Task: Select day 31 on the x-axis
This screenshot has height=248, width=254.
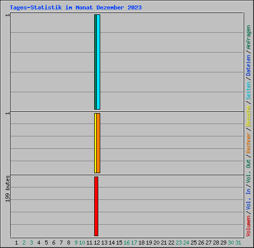Action: pyautogui.click(x=238, y=243)
